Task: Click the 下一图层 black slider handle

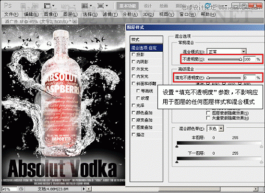Action: tap(177, 162)
